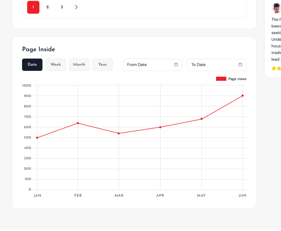Select the FEB data point on the line
Screen dimensions: 281x231
(78, 123)
